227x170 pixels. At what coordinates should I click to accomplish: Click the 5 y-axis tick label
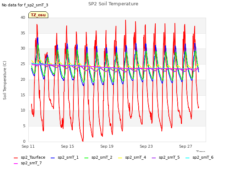click(24, 126)
